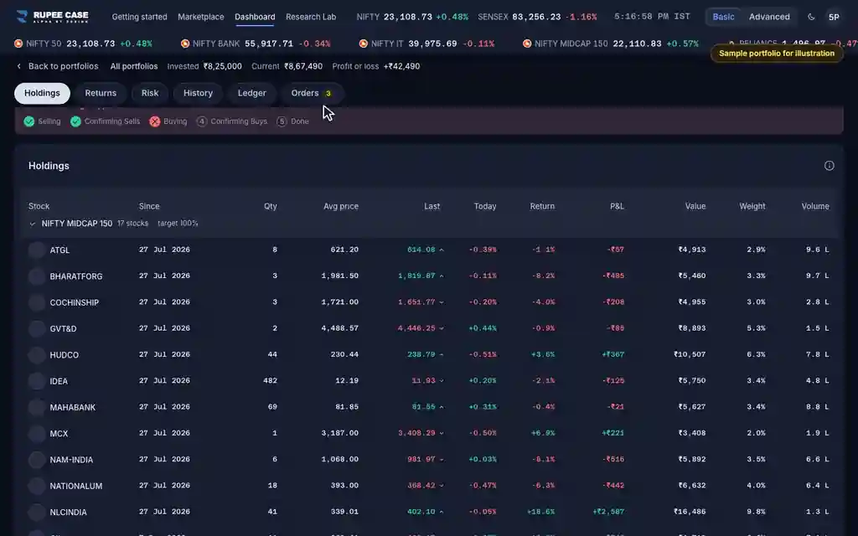Sort by the Avg price column header
This screenshot has height=536, width=858.
[x=341, y=206]
